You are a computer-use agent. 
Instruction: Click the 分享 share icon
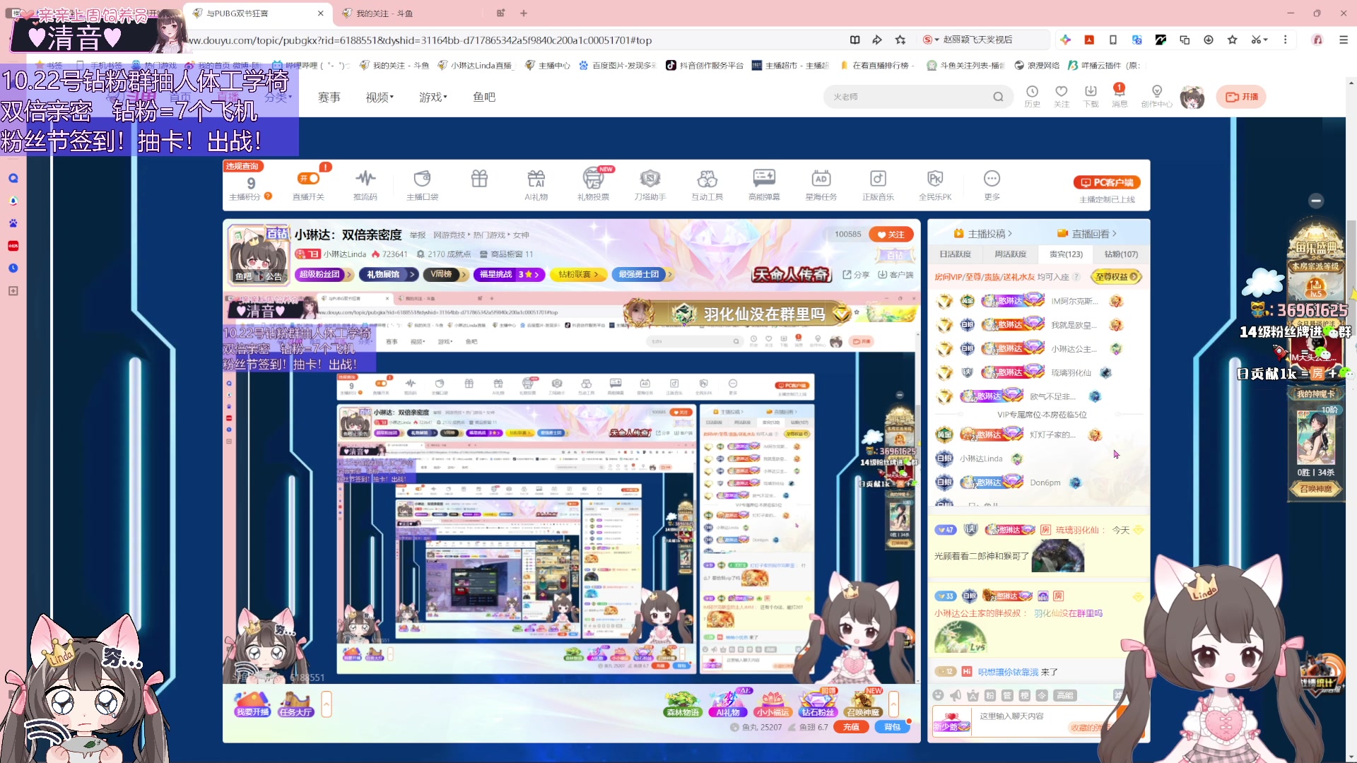click(x=856, y=275)
